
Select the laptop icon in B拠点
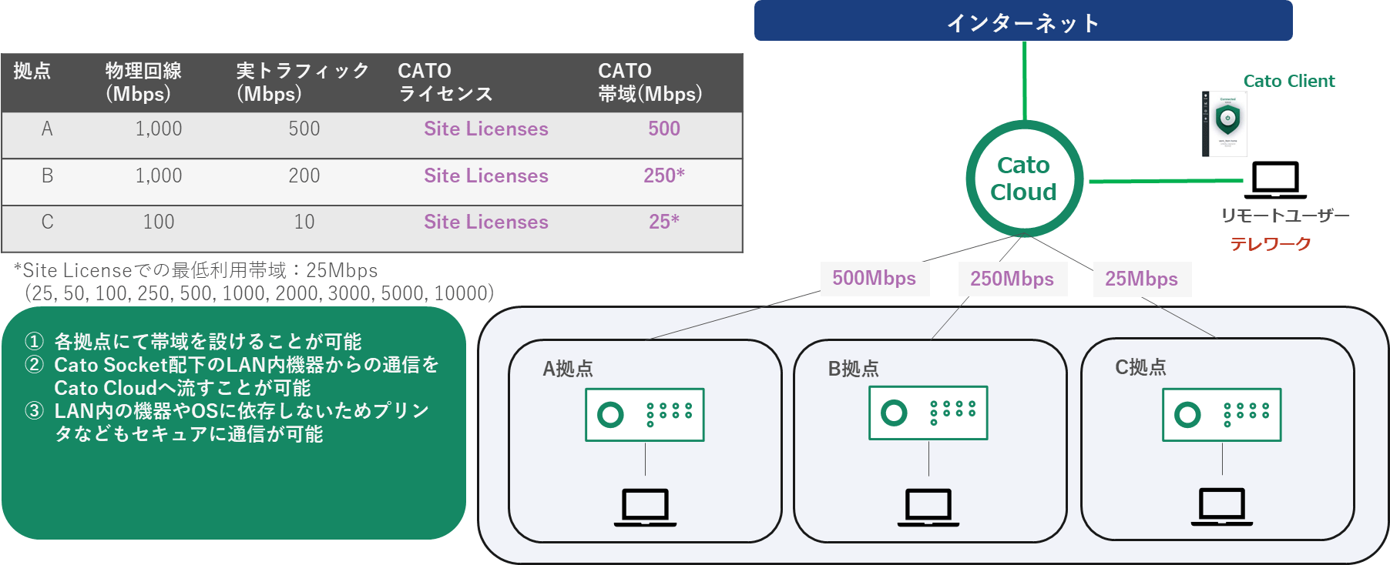click(928, 507)
